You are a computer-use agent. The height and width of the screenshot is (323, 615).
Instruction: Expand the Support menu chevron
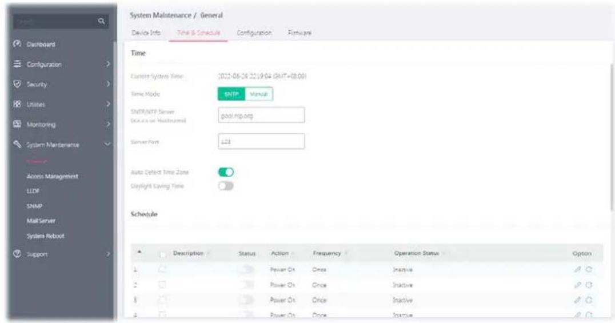pos(108,254)
